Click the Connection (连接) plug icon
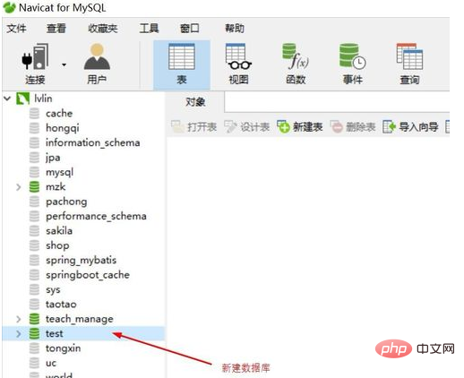The image size is (464, 378). point(35,56)
